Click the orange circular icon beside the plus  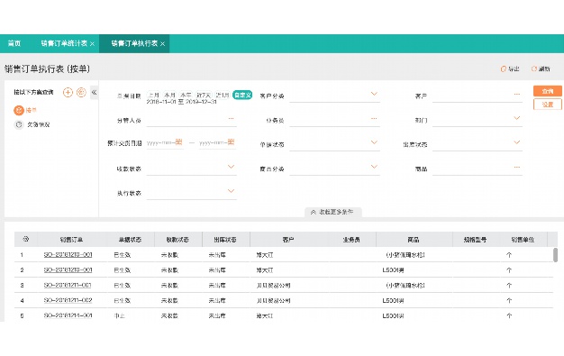tap(82, 93)
